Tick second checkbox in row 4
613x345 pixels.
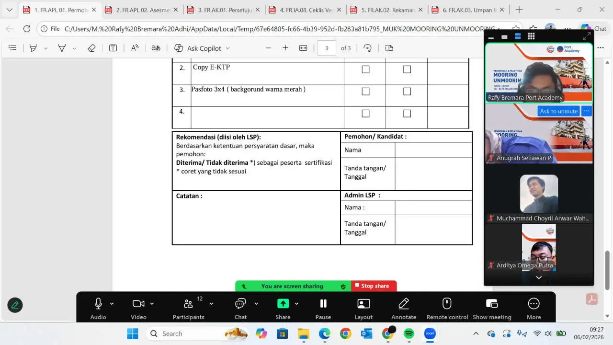pos(407,114)
